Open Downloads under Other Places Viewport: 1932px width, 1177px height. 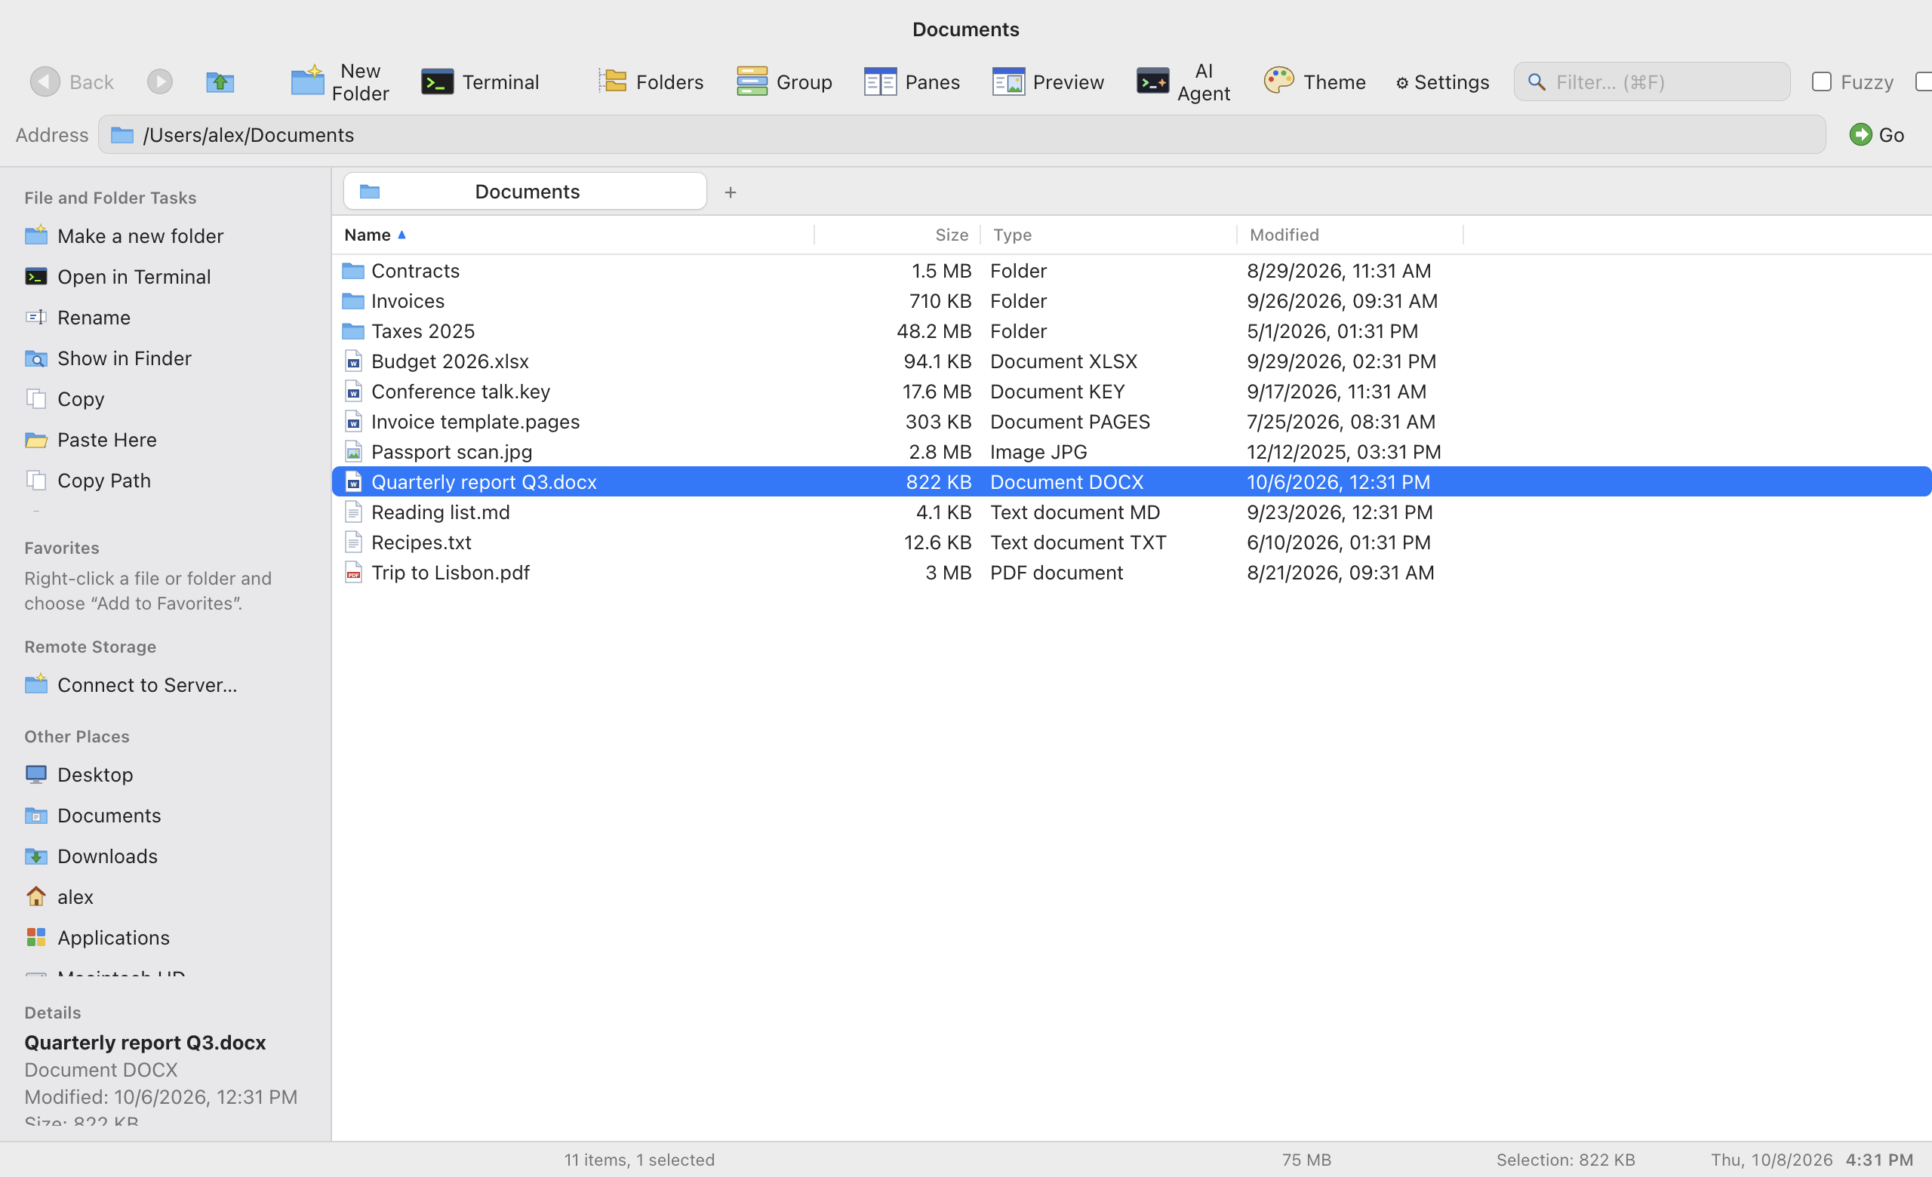click(91, 856)
